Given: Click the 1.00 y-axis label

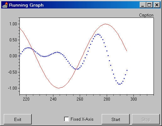Looking at the screenshot, I should click(x=13, y=24).
